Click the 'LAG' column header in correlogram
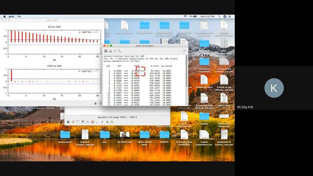 (x=108, y=66)
